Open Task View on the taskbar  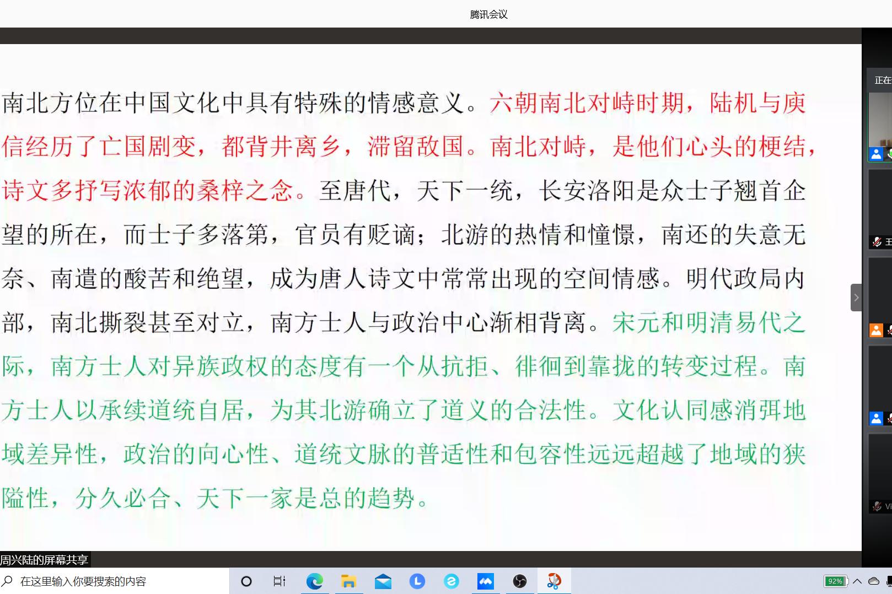tap(280, 581)
